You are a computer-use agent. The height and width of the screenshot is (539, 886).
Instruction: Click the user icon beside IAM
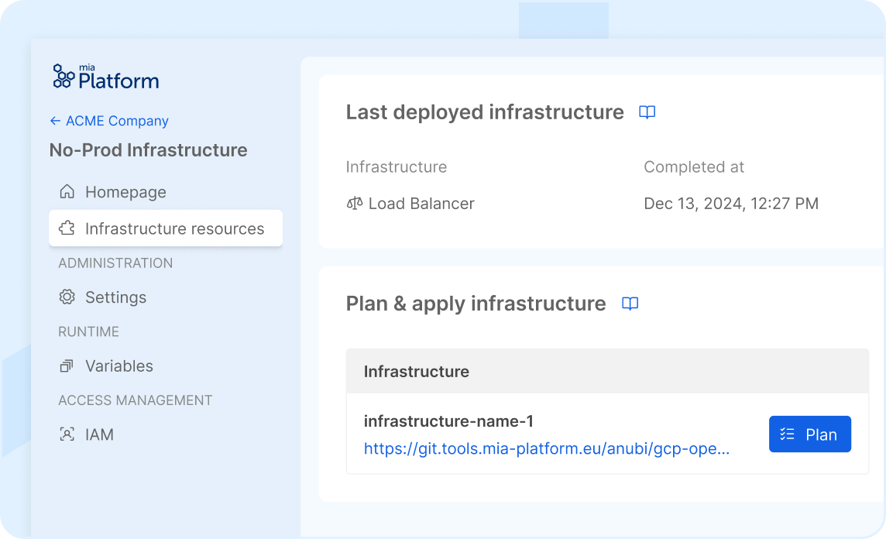tap(67, 434)
